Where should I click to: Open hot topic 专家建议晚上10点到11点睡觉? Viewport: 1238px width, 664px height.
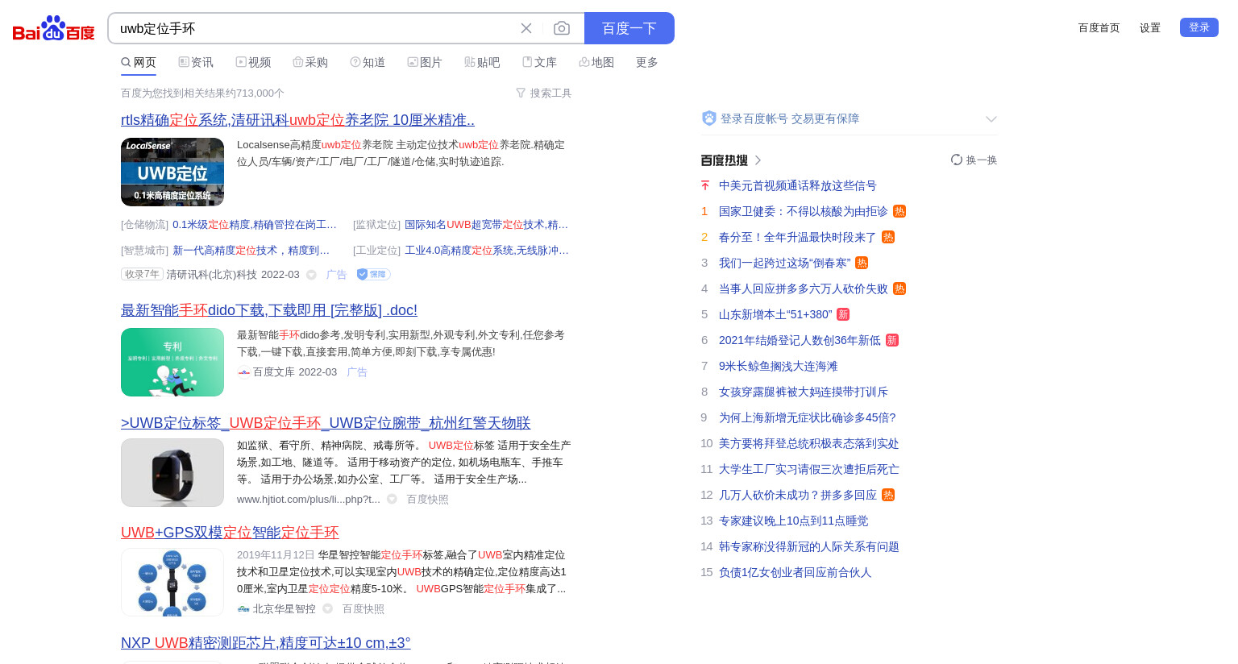(794, 521)
